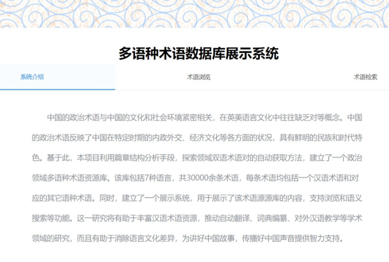Click the 多语种术语数据库展示系统 page title

(199, 54)
